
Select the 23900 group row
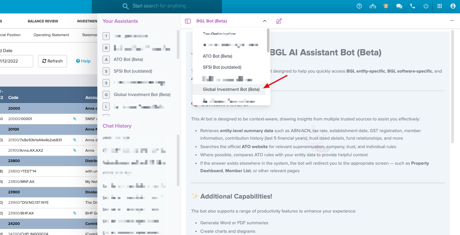click(49, 192)
